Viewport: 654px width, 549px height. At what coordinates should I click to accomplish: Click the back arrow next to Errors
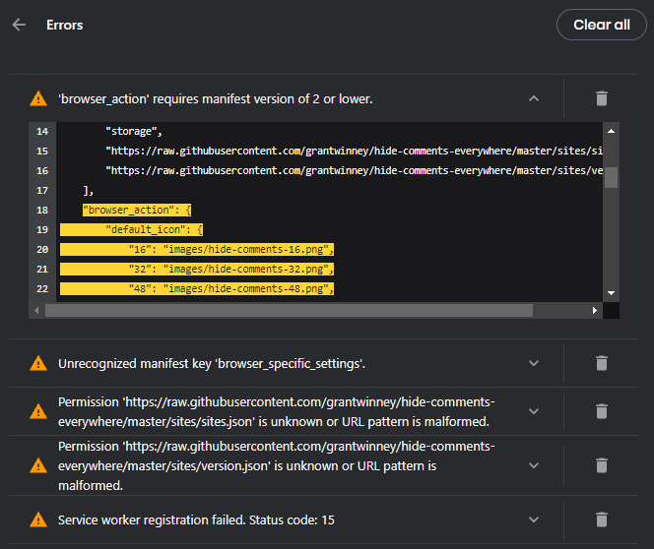(19, 25)
